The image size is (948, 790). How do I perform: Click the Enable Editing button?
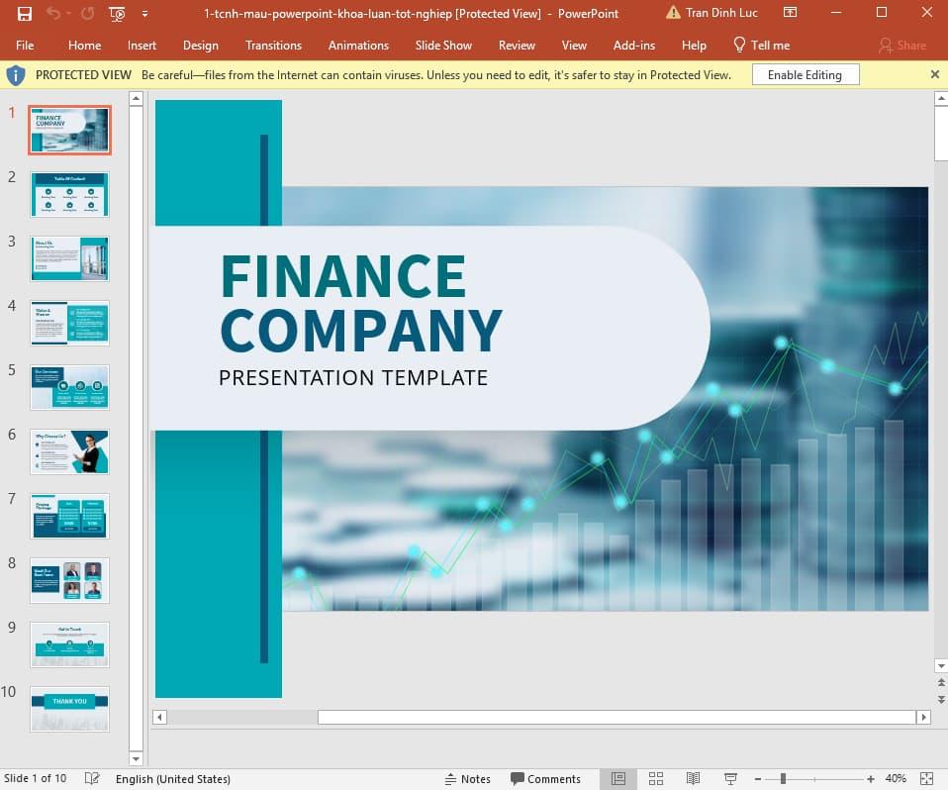click(x=806, y=73)
